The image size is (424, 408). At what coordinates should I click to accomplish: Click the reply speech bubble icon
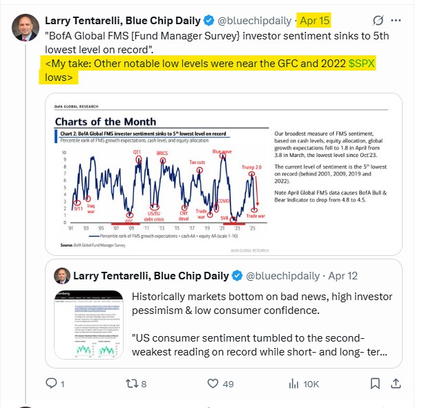tap(51, 383)
